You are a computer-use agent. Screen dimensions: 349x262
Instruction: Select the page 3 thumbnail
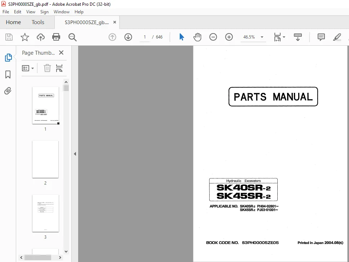[45, 213]
